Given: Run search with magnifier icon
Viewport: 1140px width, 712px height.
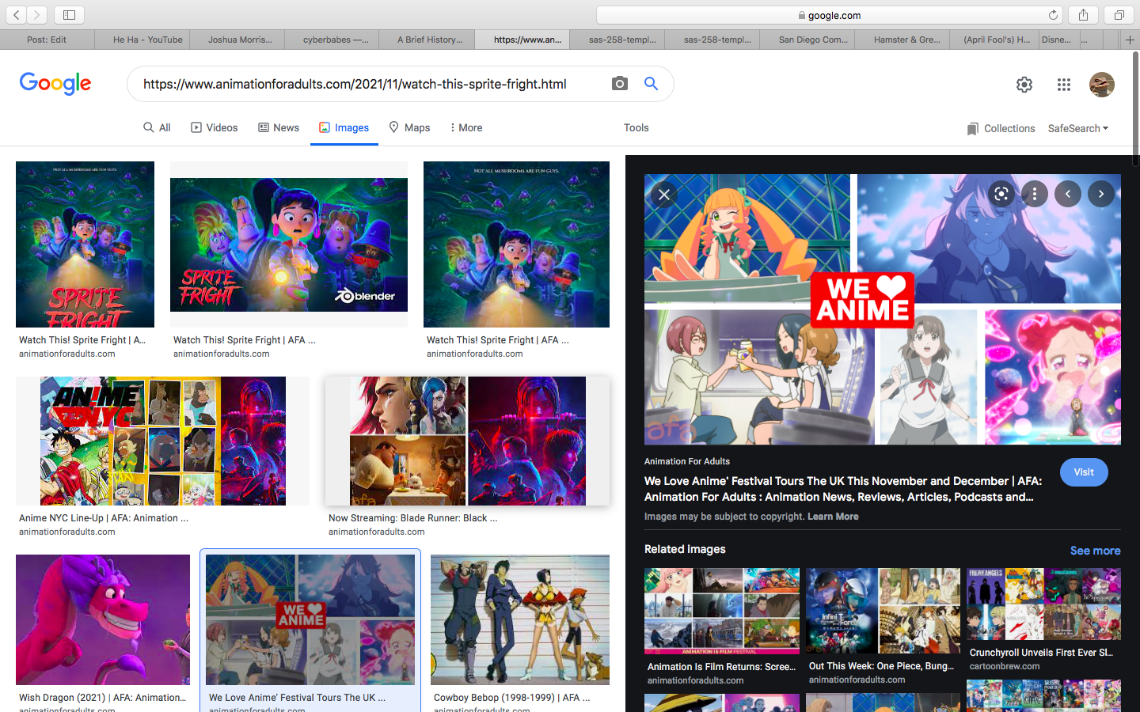Looking at the screenshot, I should click(x=652, y=84).
